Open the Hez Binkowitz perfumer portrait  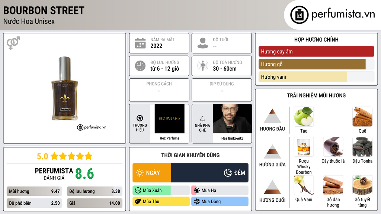click(x=232, y=119)
